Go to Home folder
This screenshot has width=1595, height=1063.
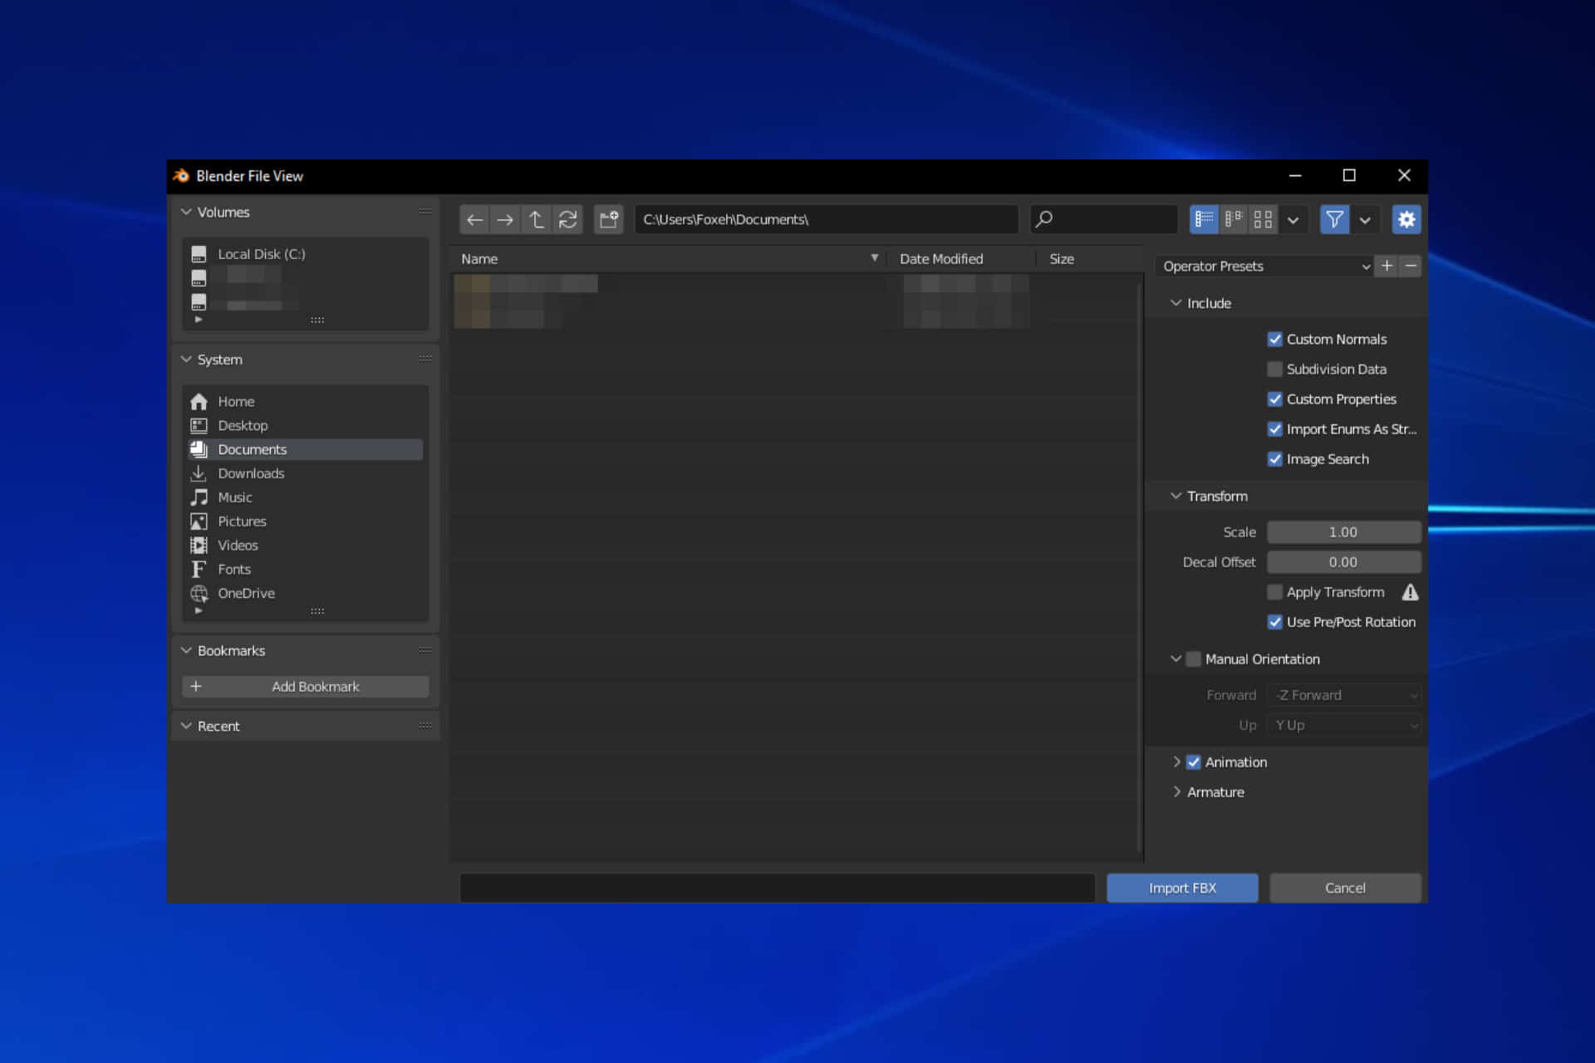[305, 401]
